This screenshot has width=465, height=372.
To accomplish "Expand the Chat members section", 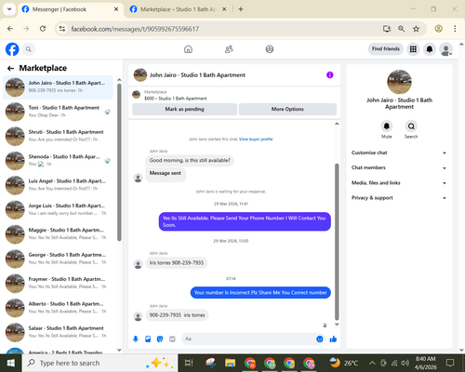I will (x=399, y=167).
